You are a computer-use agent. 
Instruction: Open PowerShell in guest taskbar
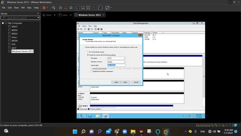90,116
